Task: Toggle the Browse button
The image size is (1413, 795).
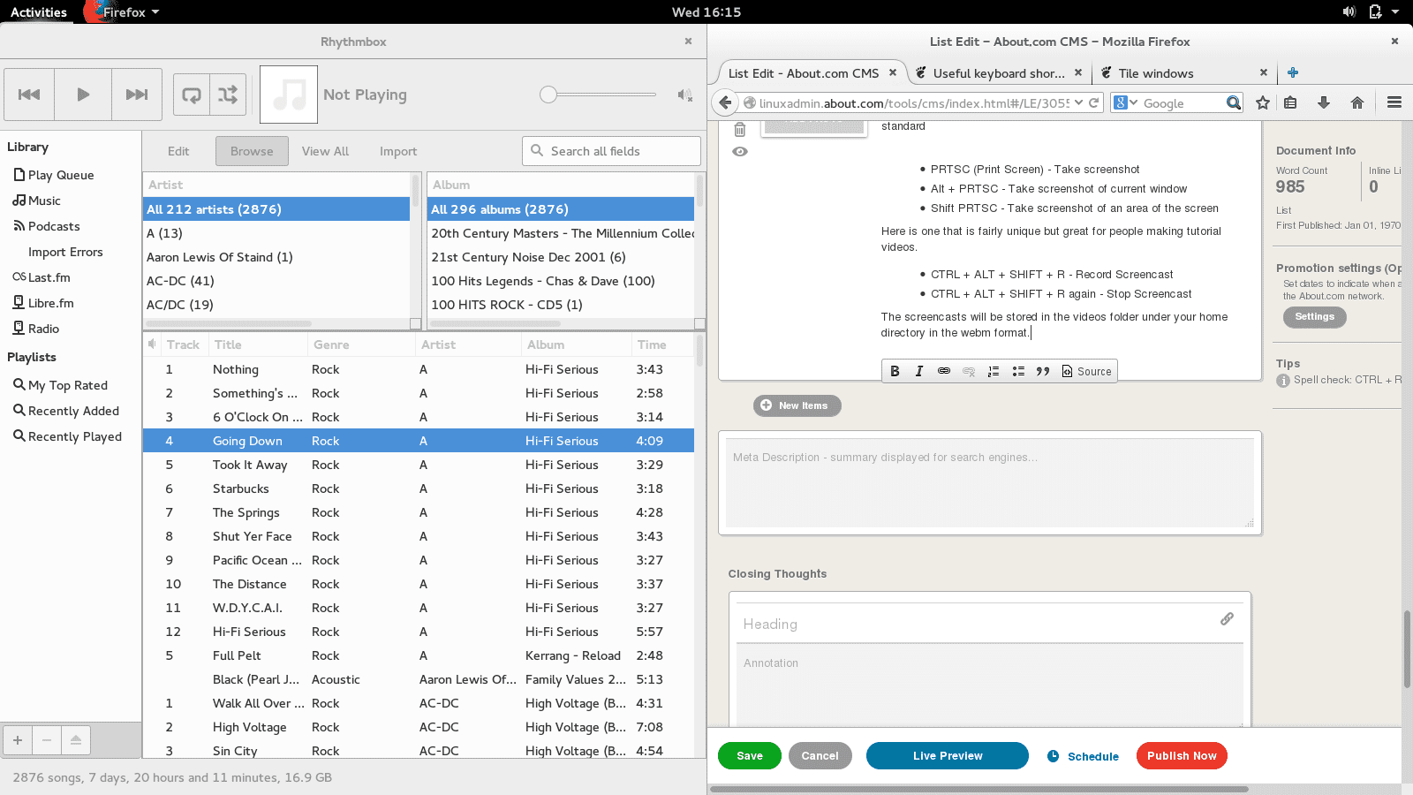Action: [252, 151]
